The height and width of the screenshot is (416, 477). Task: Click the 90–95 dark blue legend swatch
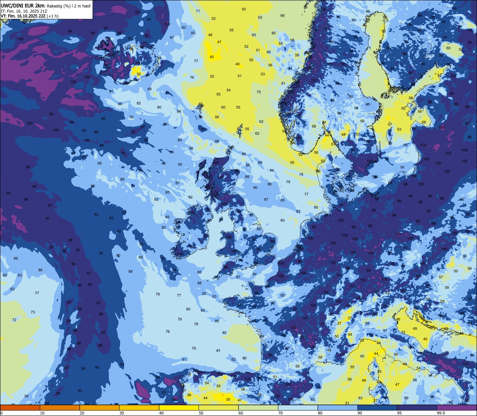tap(377, 408)
